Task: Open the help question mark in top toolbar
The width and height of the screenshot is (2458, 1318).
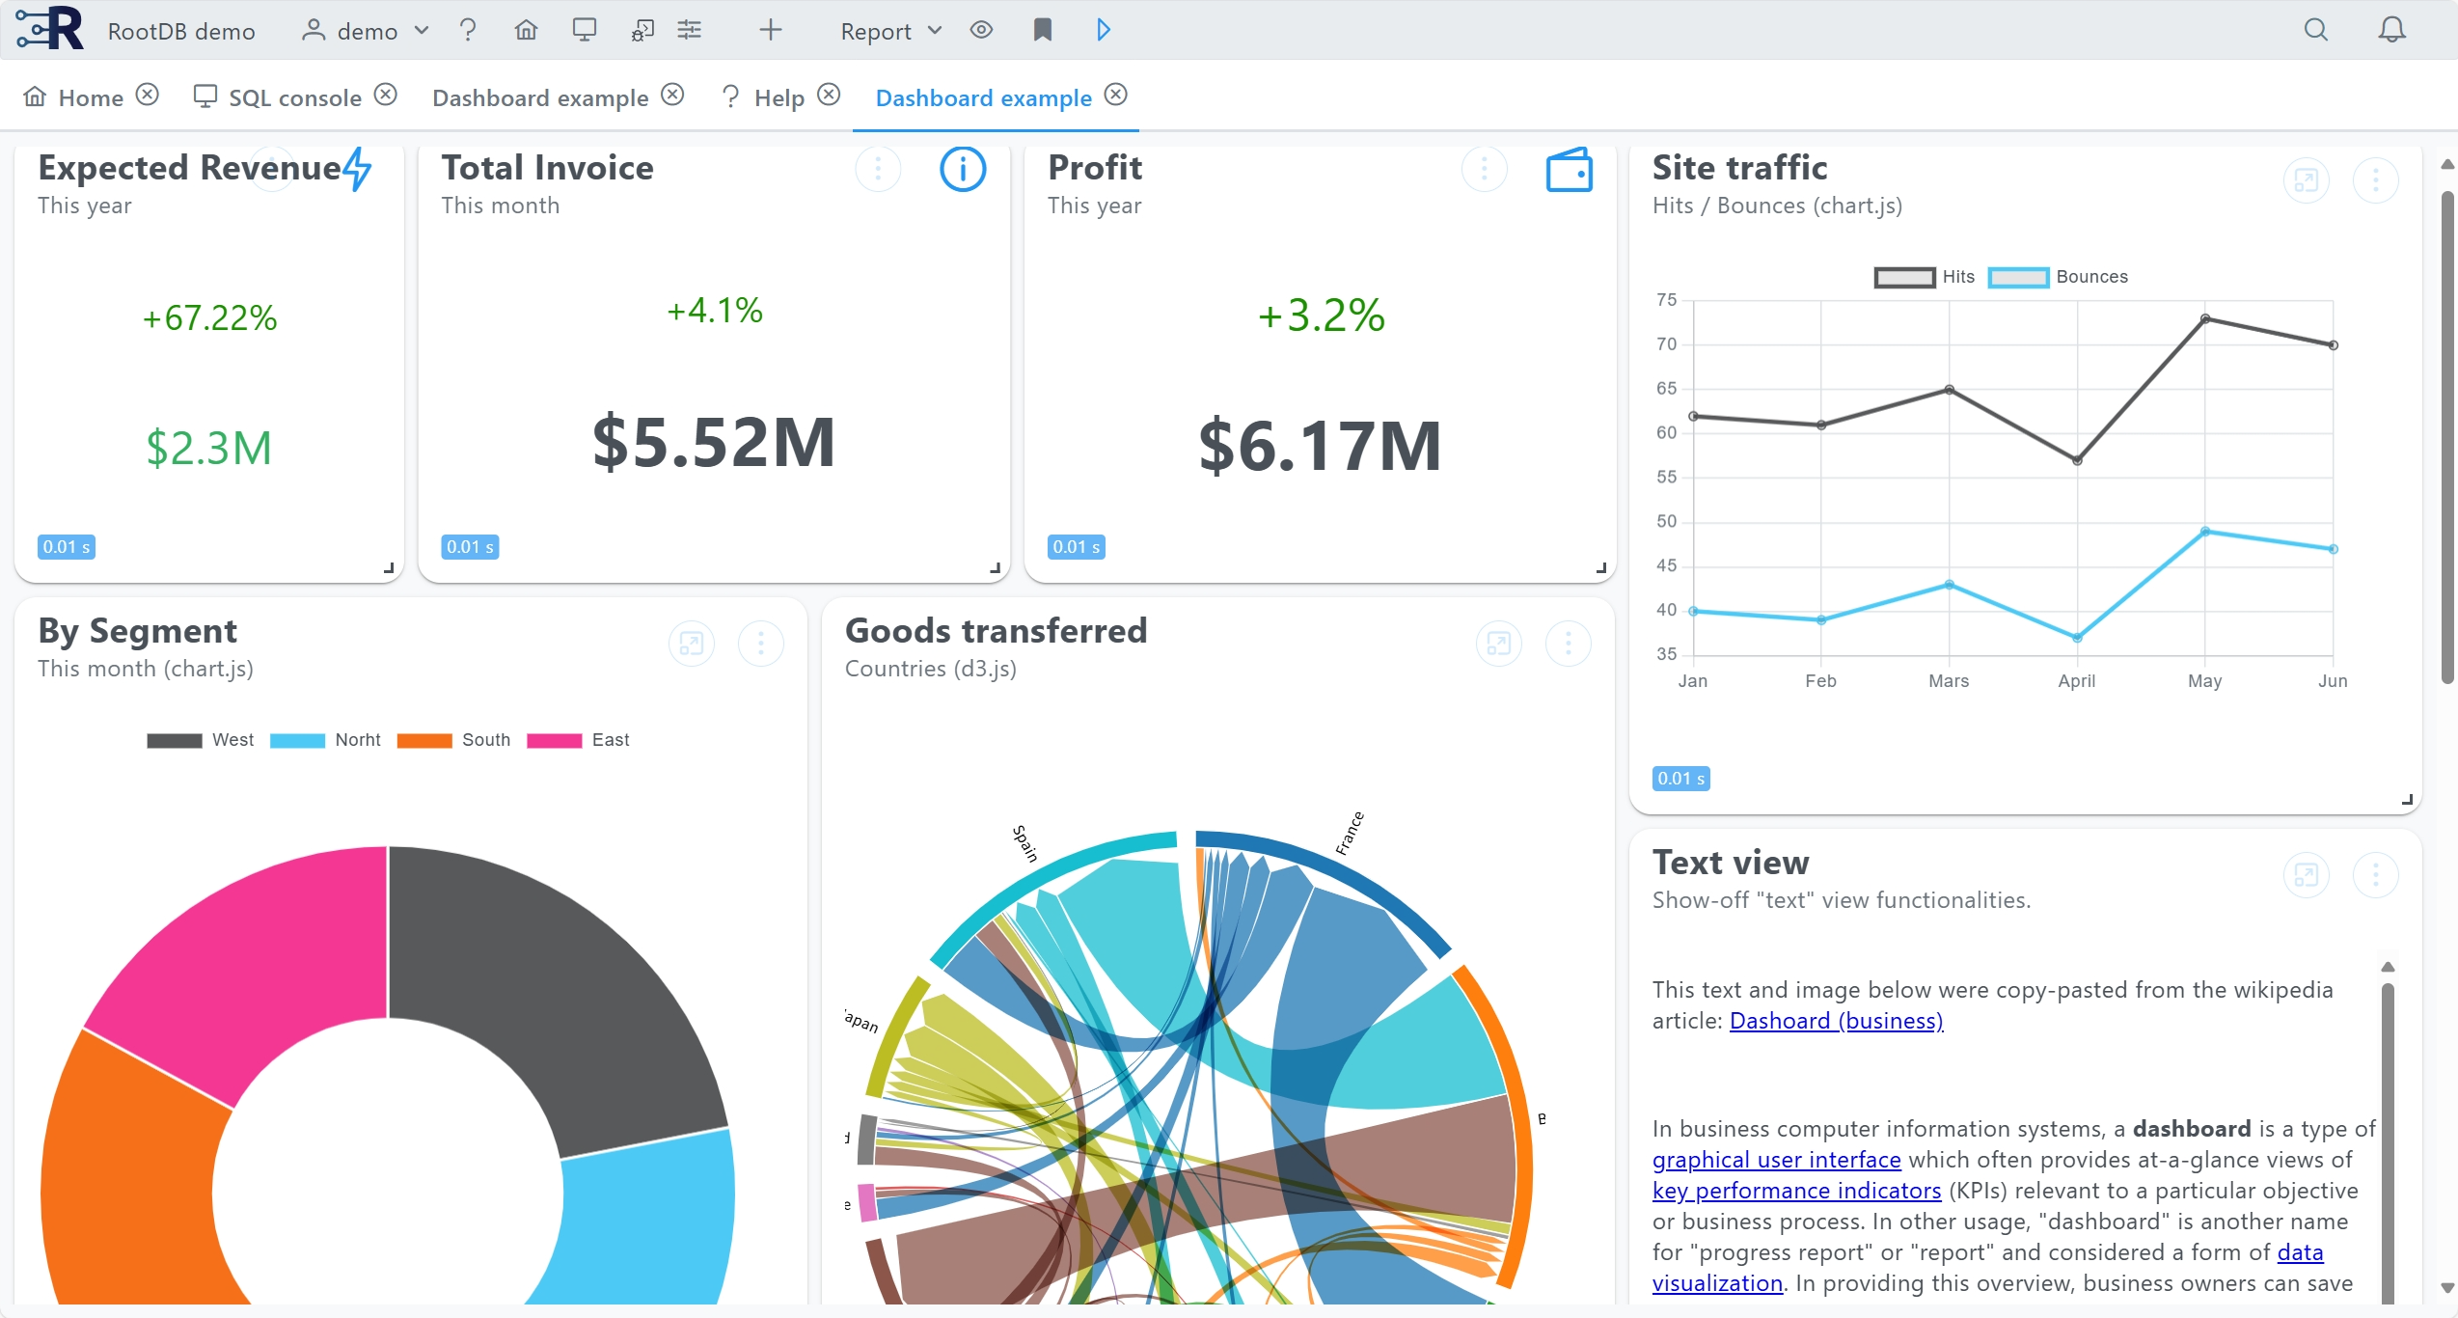Action: click(468, 30)
